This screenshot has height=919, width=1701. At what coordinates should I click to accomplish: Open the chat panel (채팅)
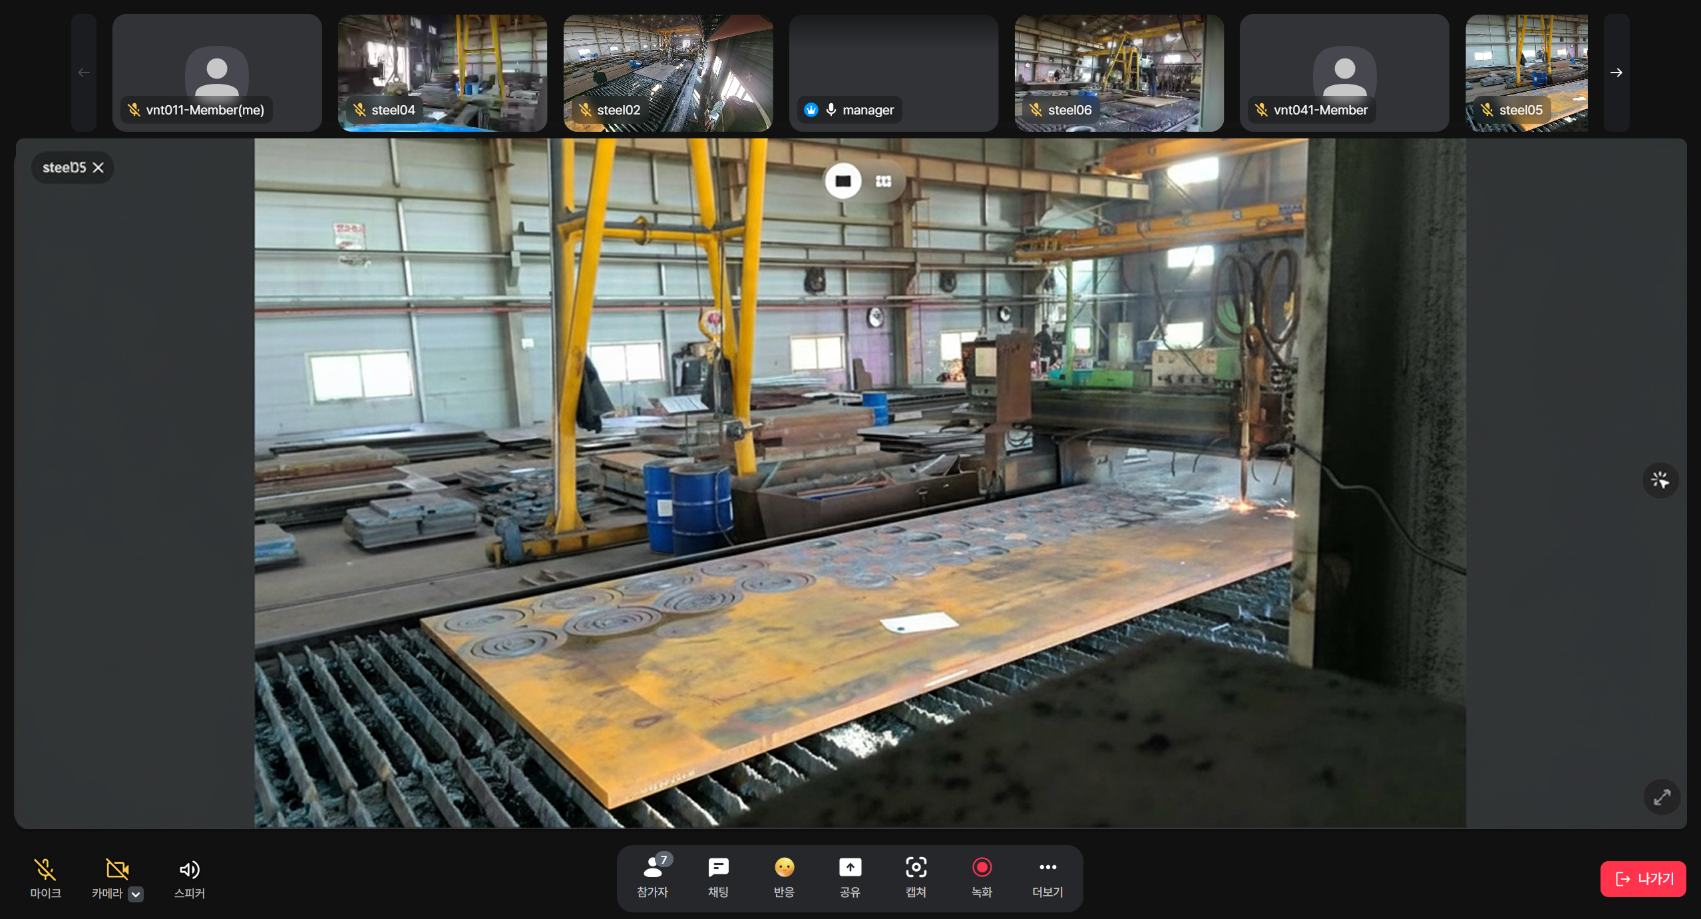tap(718, 877)
